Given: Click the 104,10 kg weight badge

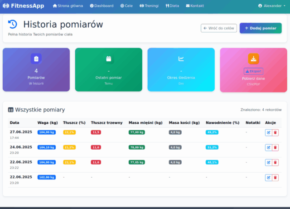Looking at the screenshot, I should (47, 147).
